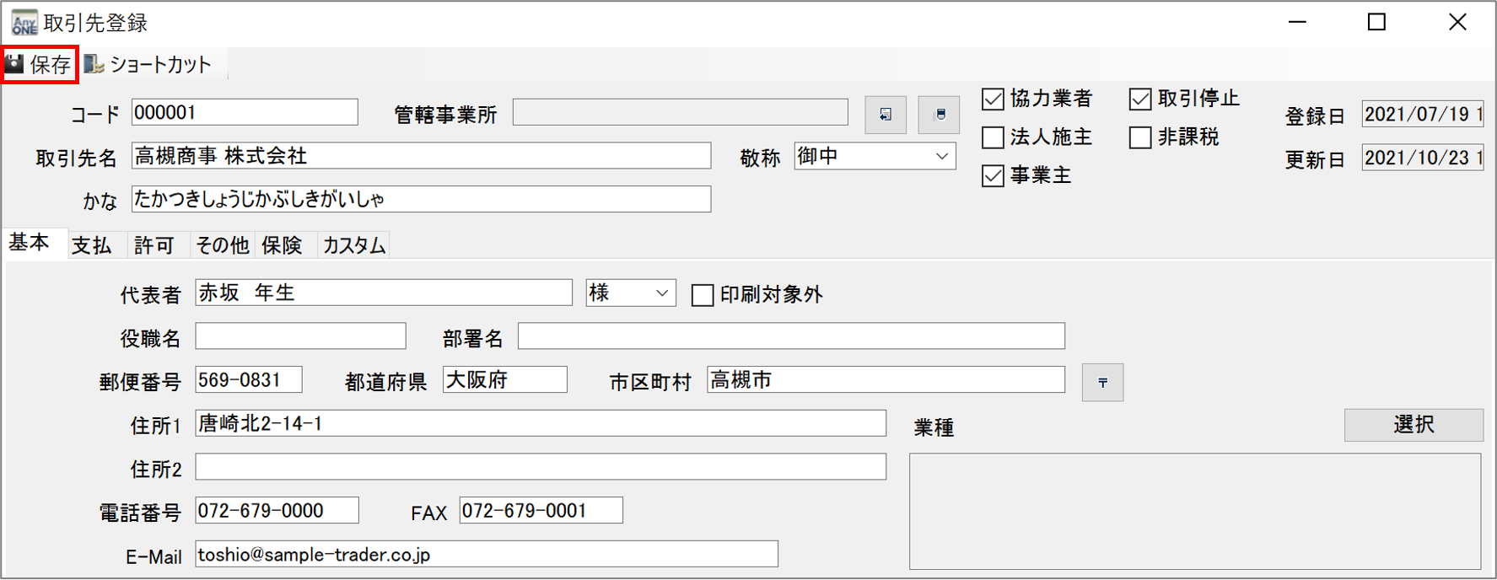Maximize the 取引先登録 window
Screen dimensions: 1497x580
pyautogui.click(x=1376, y=23)
